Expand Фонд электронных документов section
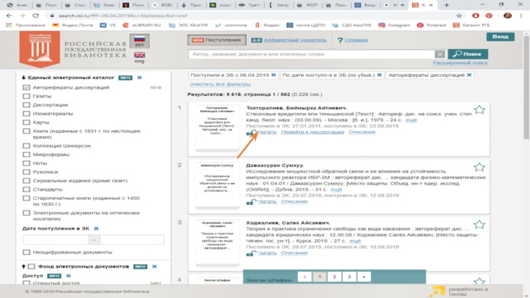530x298 pixels. click(x=23, y=266)
